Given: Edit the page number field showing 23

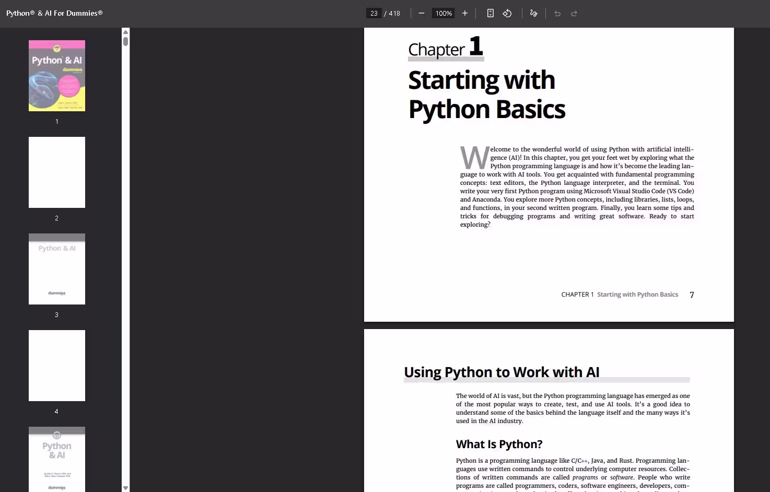Looking at the screenshot, I should [374, 13].
